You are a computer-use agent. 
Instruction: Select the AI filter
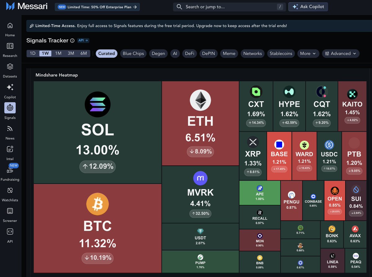(x=175, y=53)
